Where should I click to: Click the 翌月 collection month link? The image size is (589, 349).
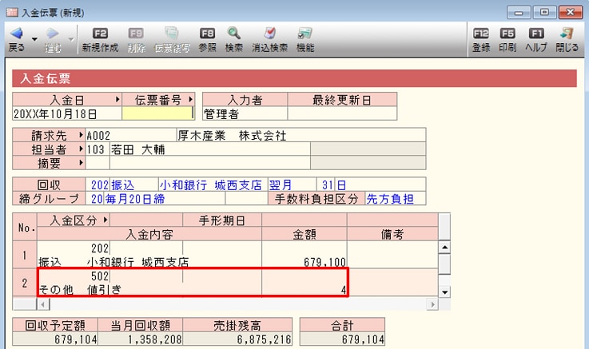click(281, 185)
